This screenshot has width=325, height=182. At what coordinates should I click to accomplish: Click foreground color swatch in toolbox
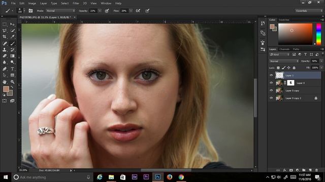click(6, 89)
